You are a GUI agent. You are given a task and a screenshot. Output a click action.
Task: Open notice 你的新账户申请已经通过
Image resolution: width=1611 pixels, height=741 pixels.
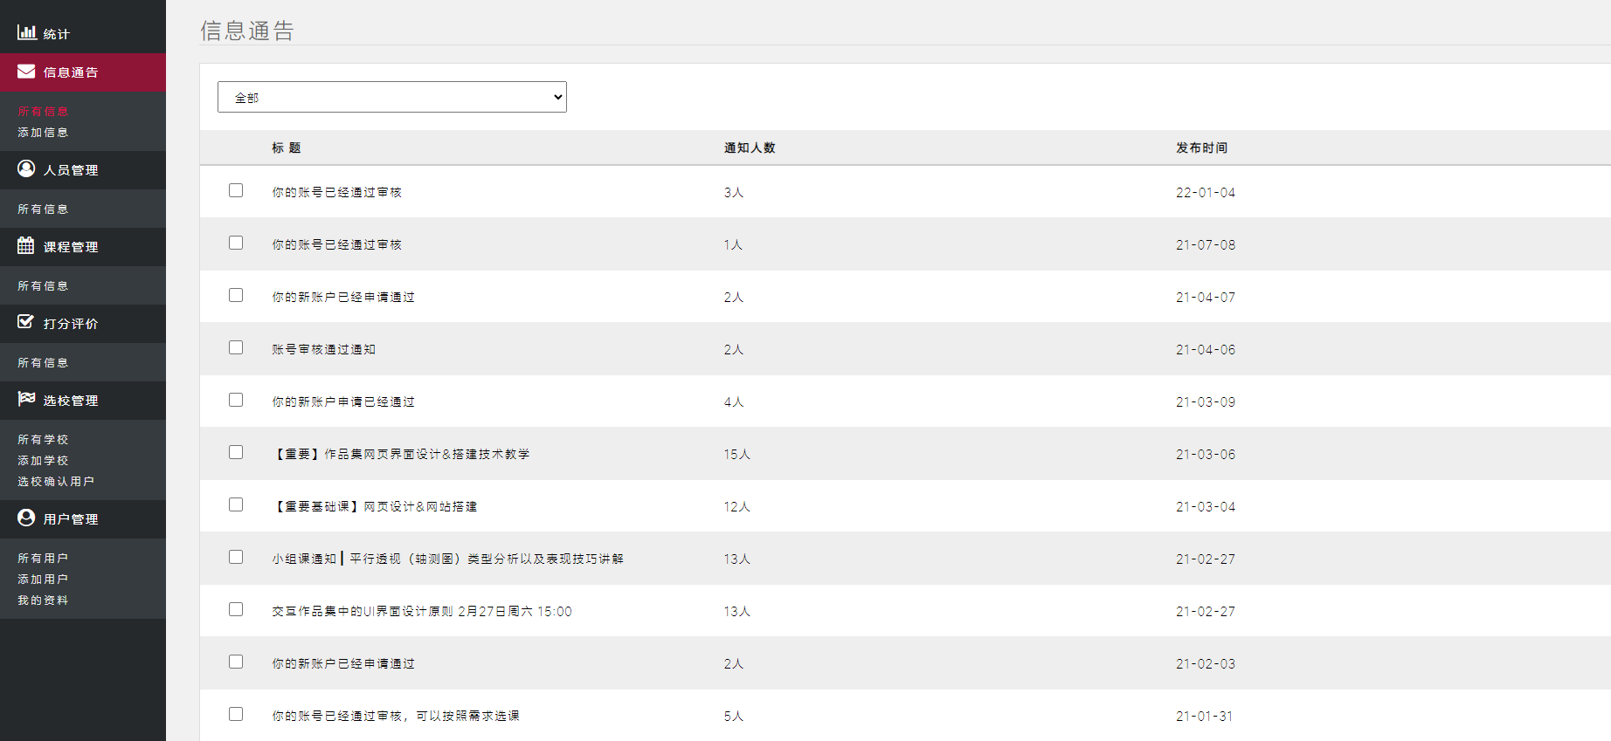click(x=343, y=401)
